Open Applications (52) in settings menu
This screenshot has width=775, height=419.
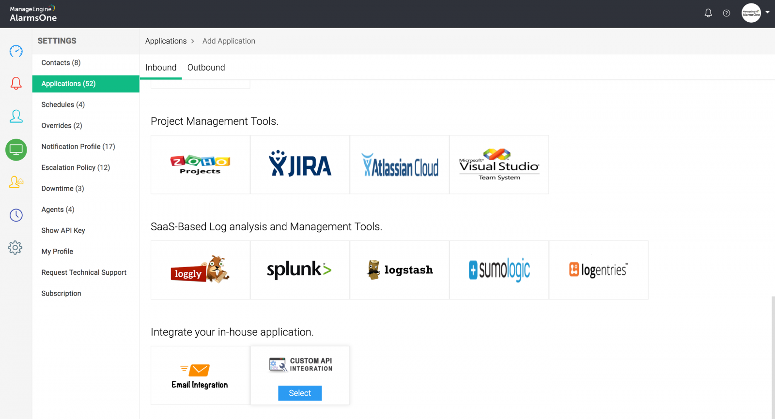pos(86,84)
